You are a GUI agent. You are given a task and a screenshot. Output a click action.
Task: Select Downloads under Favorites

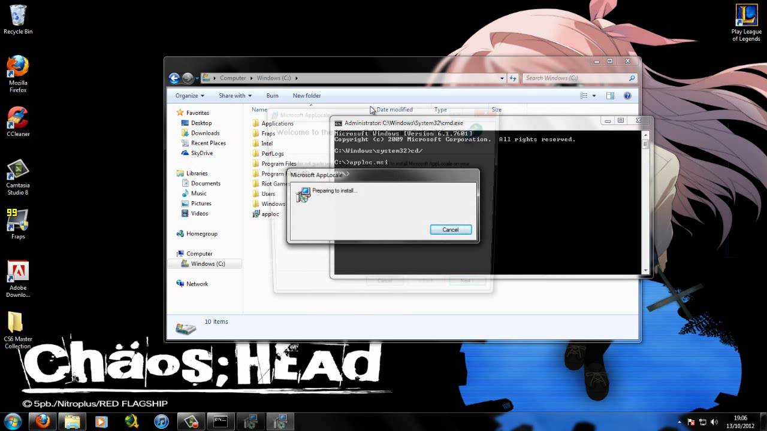[205, 133]
